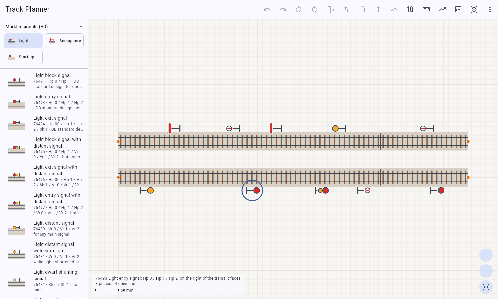
Task: Open the three-dot overflow menu
Action: pos(490,9)
